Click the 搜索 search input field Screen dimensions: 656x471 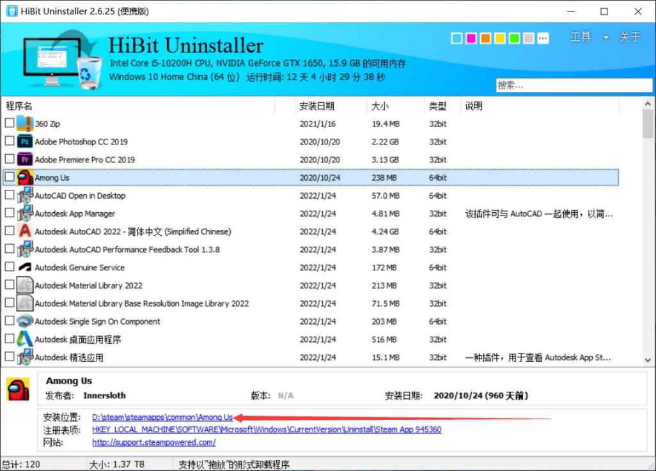[574, 86]
